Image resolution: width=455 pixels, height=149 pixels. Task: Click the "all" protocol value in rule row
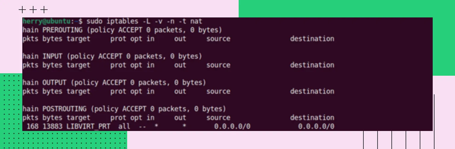[x=124, y=126]
